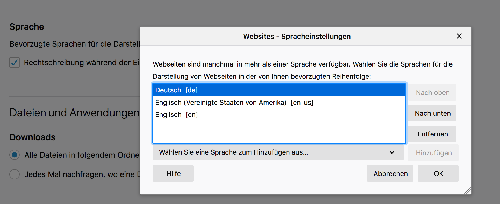Click the 'Downloads' section heading
The height and width of the screenshot is (204, 500).
pos(33,137)
